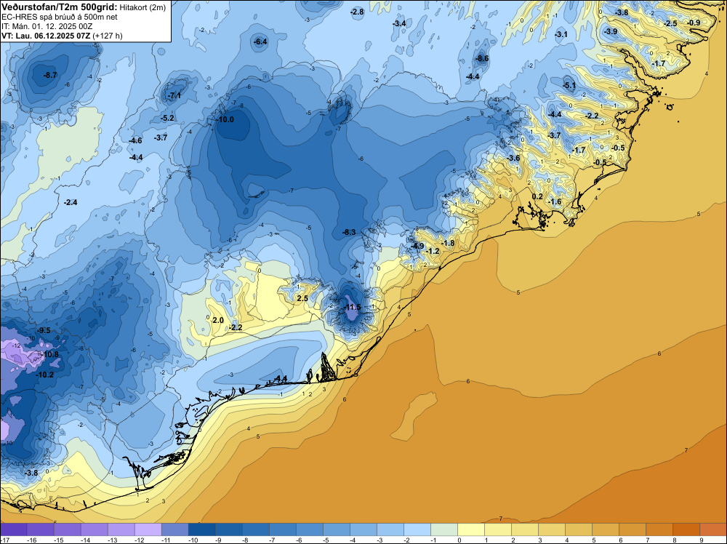
Task: Click the -3.6 temperature label
Action: tap(513, 158)
